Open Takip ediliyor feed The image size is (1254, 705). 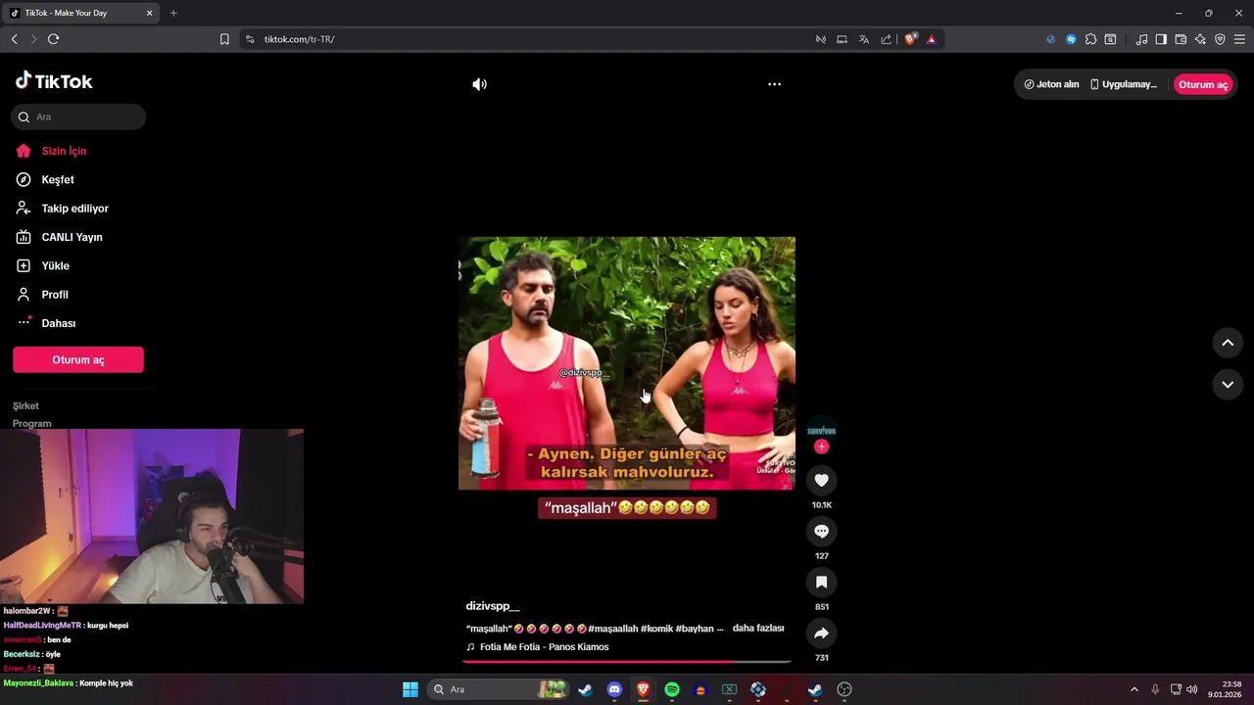point(74,209)
